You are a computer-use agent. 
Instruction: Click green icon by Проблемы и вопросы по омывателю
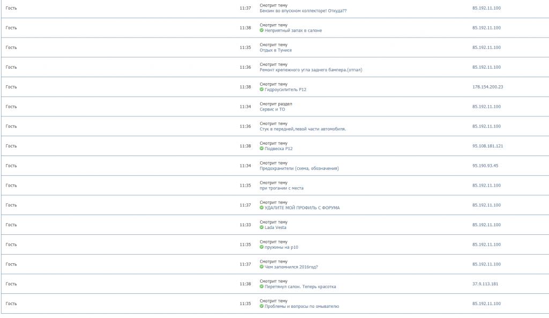click(262, 306)
